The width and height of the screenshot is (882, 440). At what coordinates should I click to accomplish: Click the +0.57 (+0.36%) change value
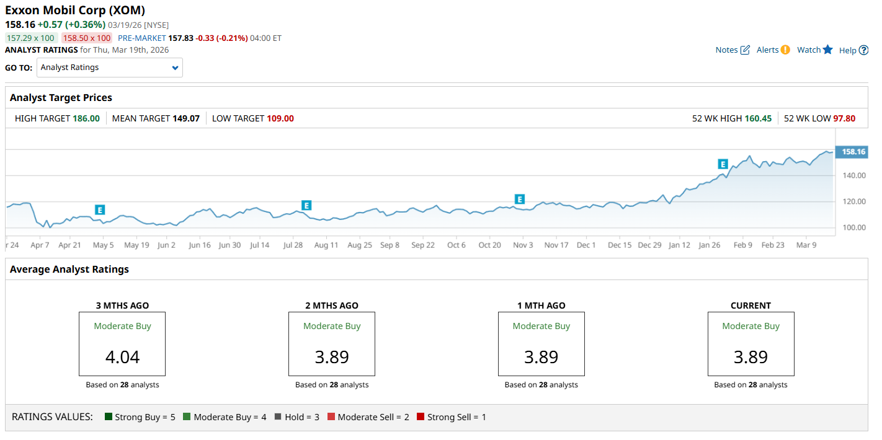[71, 25]
